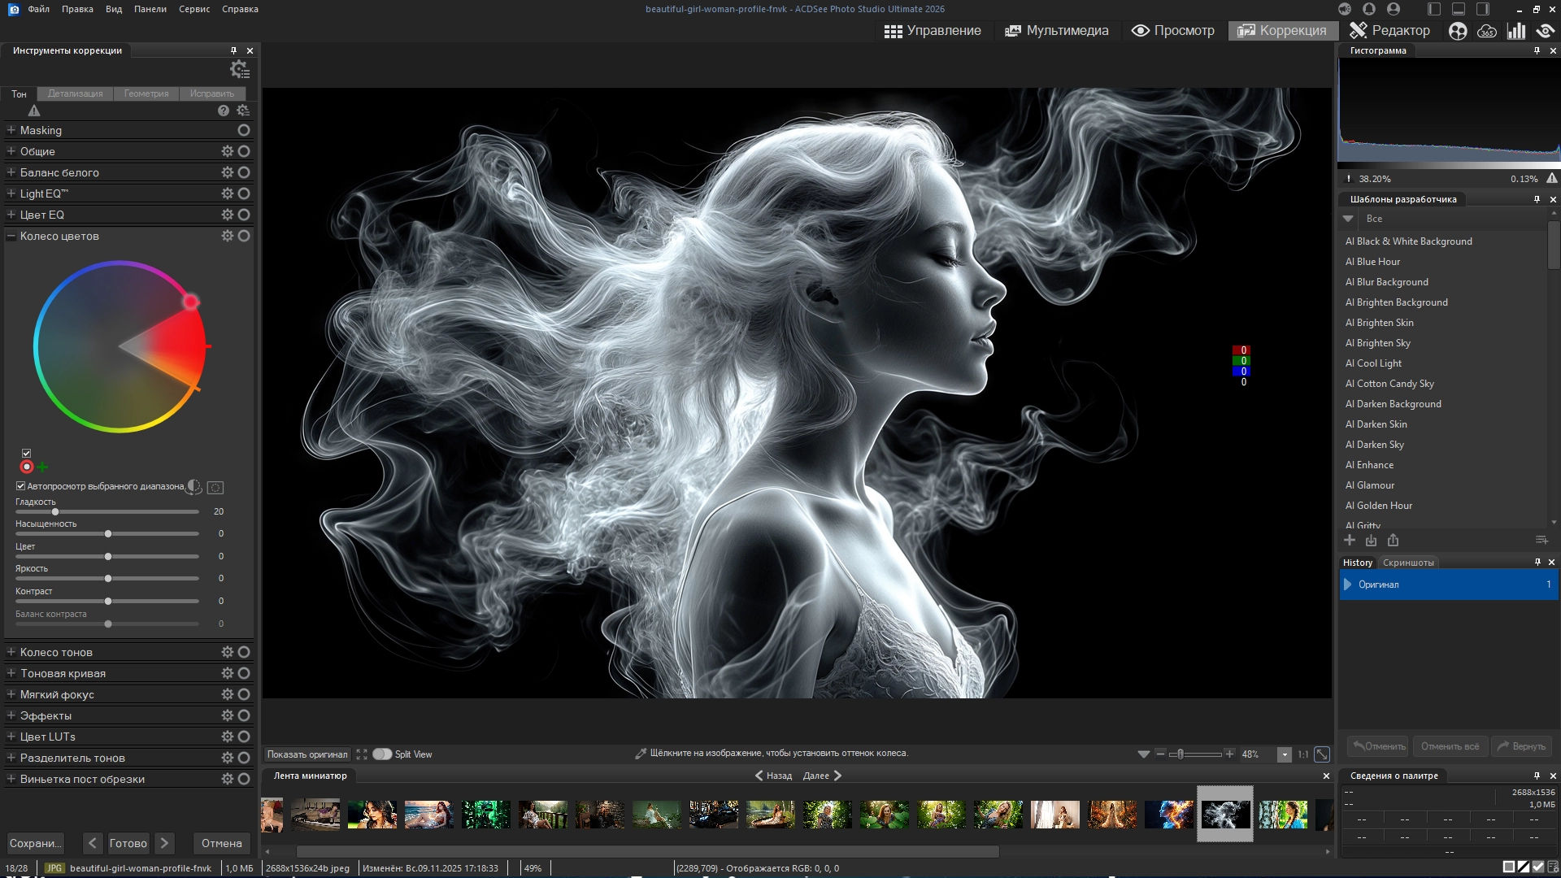Open the Редактор (Editor) mode
The image size is (1561, 878).
point(1389,31)
